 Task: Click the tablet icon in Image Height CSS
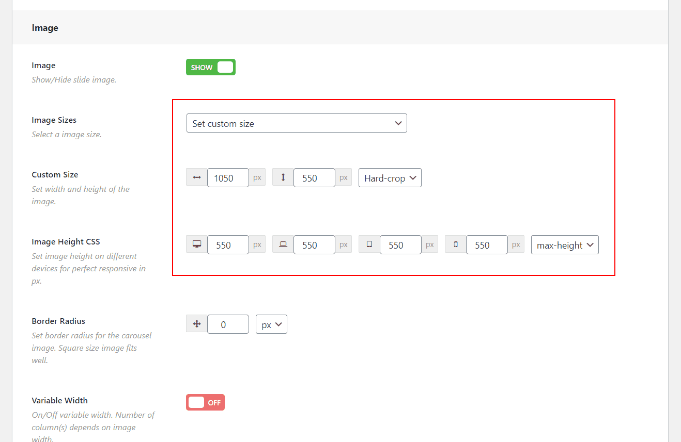369,244
